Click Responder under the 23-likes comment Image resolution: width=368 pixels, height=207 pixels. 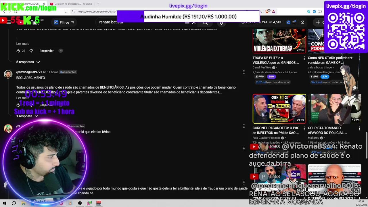[x=47, y=51]
